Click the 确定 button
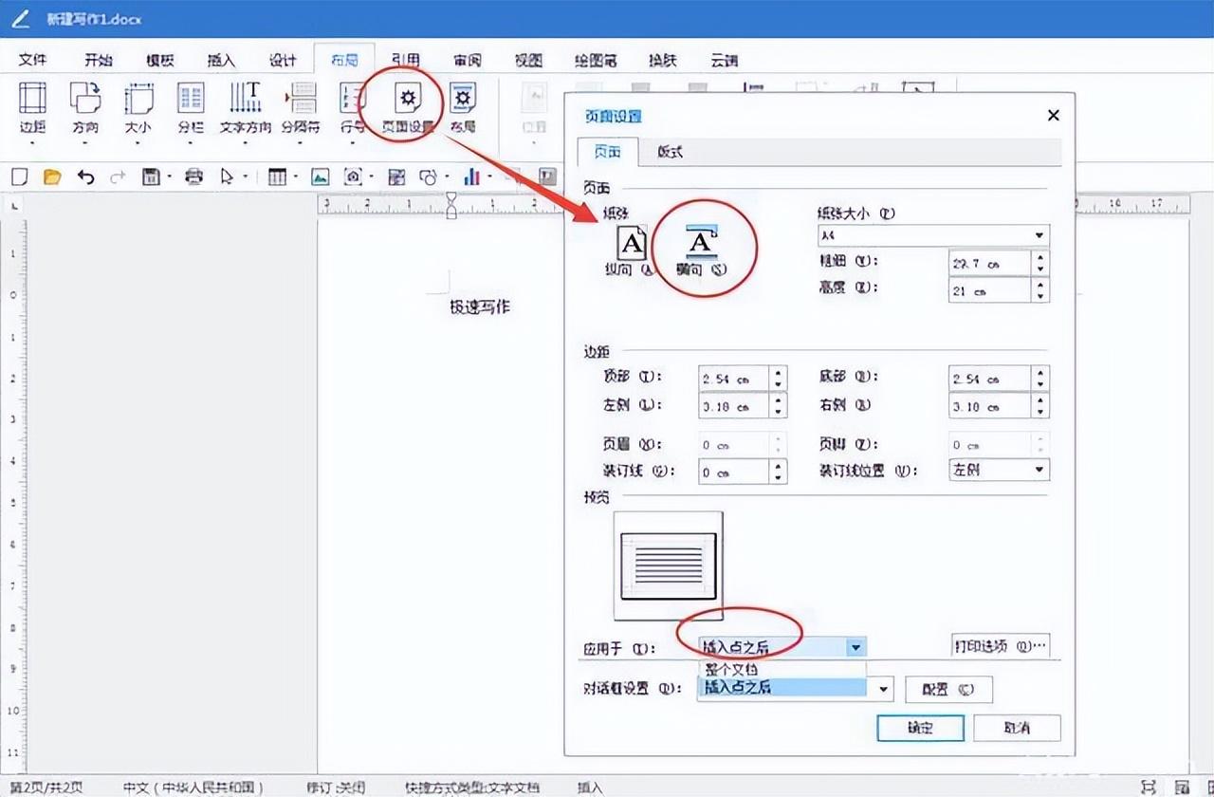1214x797 pixels. click(920, 728)
